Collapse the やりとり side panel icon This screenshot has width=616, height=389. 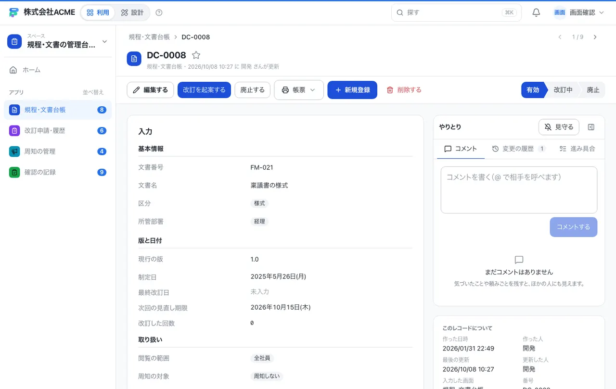(x=591, y=127)
